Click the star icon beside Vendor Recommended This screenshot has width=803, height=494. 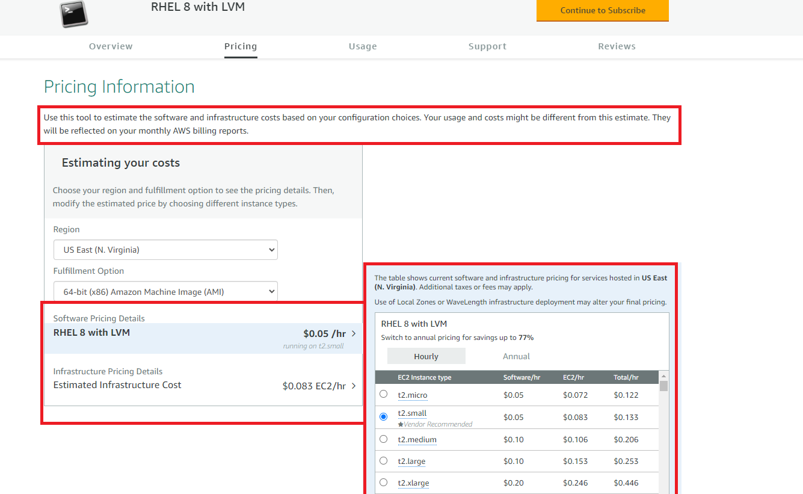click(401, 424)
